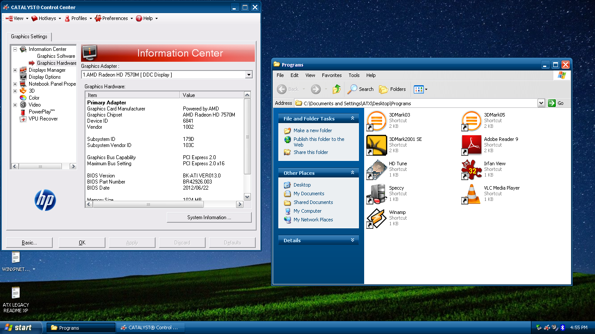Select Graphics Hardware under Information Center
The width and height of the screenshot is (595, 334).
pyautogui.click(x=57, y=63)
